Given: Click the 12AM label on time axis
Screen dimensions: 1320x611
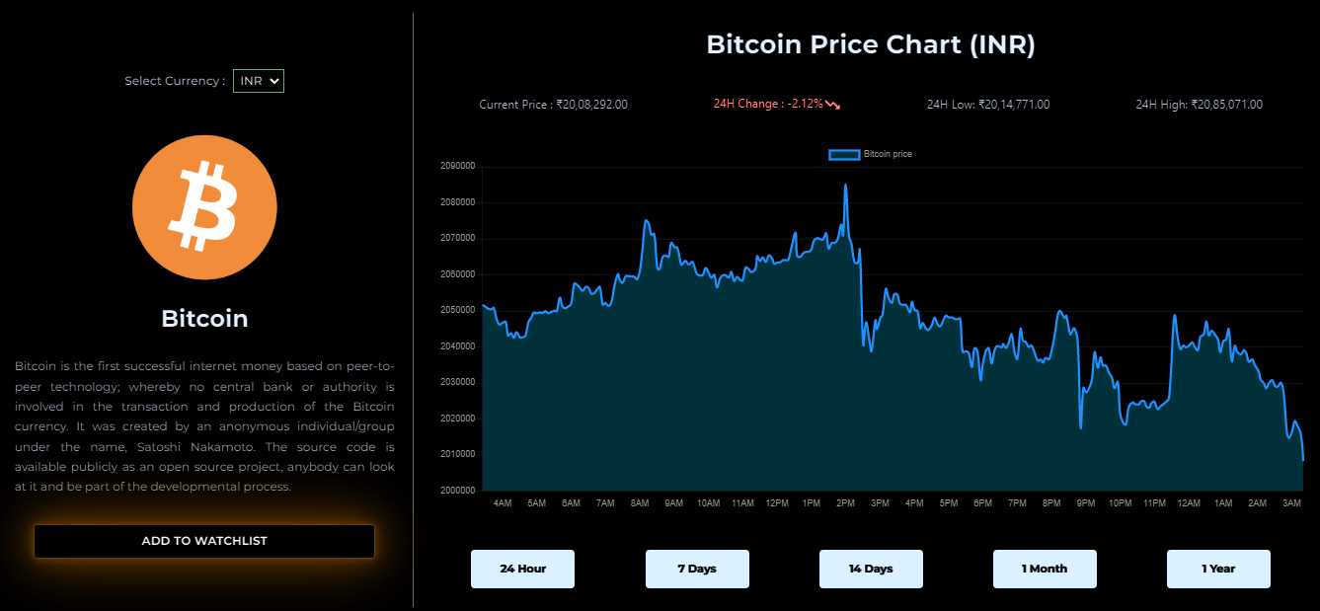Looking at the screenshot, I should (x=1189, y=503).
